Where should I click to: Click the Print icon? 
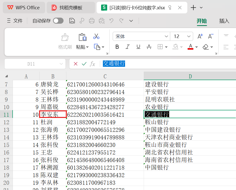[92, 21]
